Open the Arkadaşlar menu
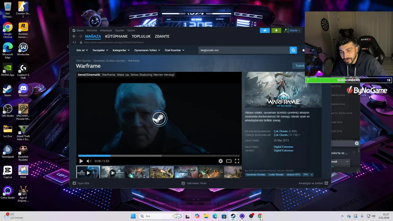393x221 pixels. click(x=106, y=30)
